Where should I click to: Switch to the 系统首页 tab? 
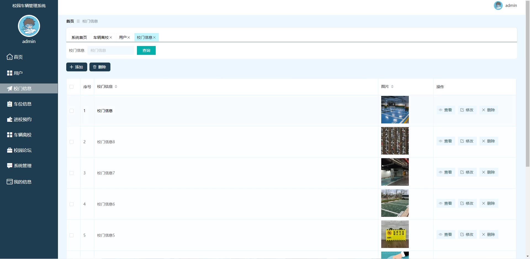pos(79,37)
